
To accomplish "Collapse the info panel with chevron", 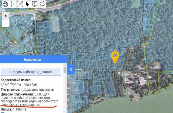I will (x=71, y=70).
